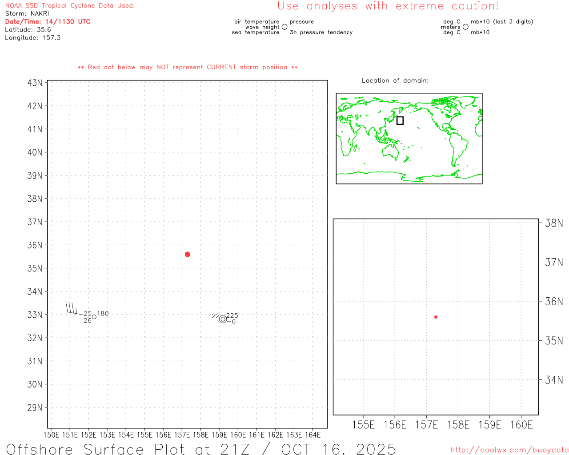Click the '40N' latitude axis label

pos(35,152)
